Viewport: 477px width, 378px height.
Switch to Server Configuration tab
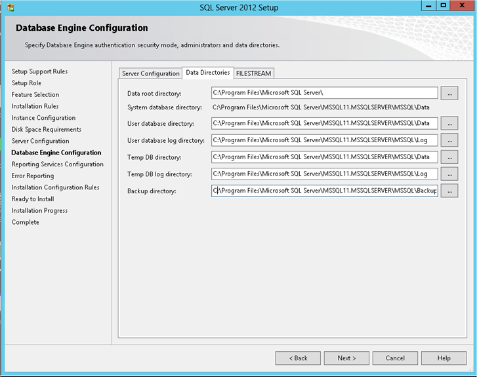click(151, 73)
